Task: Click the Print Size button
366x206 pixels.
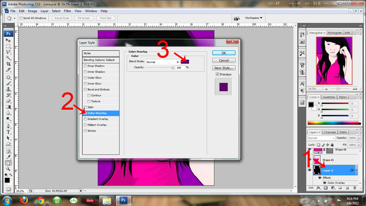Action: pos(106,18)
